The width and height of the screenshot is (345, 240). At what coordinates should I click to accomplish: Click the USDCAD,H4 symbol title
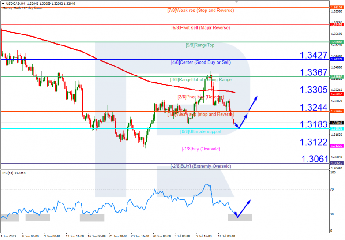pos(16,4)
